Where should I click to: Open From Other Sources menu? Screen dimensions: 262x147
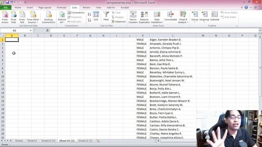33,17
